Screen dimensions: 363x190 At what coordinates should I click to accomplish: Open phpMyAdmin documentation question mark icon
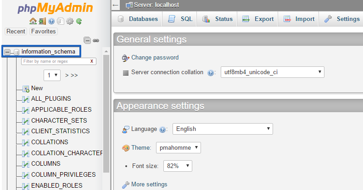(51, 21)
